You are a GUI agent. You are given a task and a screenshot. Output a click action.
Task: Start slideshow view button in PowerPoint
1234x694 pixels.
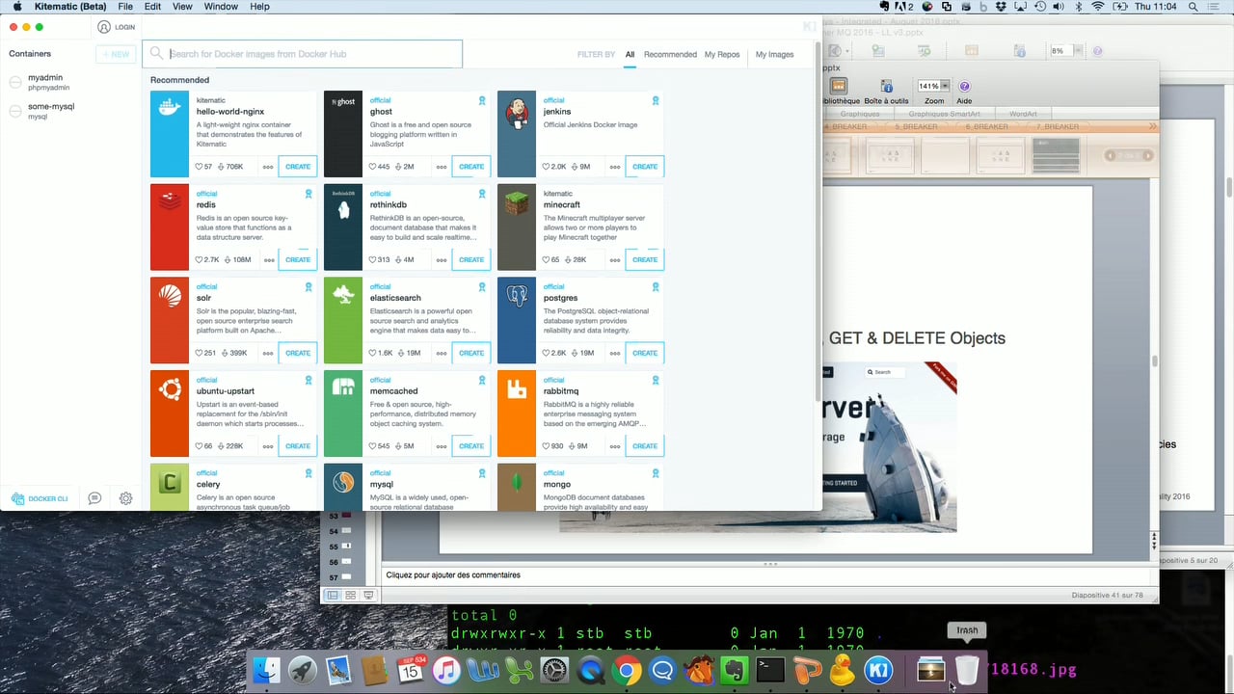click(368, 596)
